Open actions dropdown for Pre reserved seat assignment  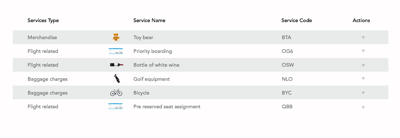(x=363, y=108)
